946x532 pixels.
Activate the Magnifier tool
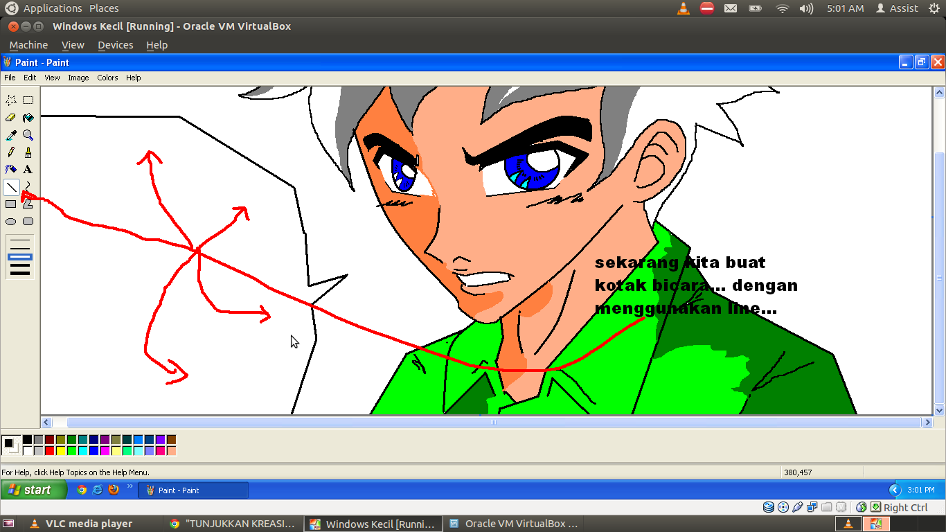tap(28, 135)
